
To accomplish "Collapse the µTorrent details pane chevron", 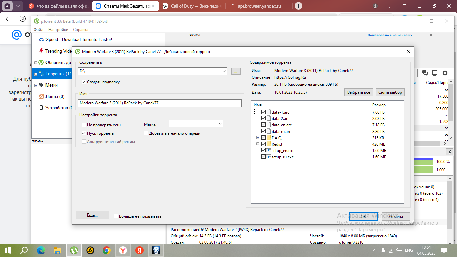I will [450, 152].
